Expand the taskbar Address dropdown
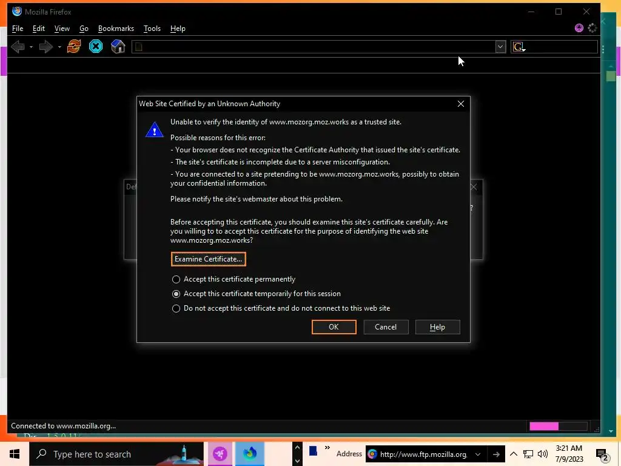The image size is (621, 466). pyautogui.click(x=478, y=454)
